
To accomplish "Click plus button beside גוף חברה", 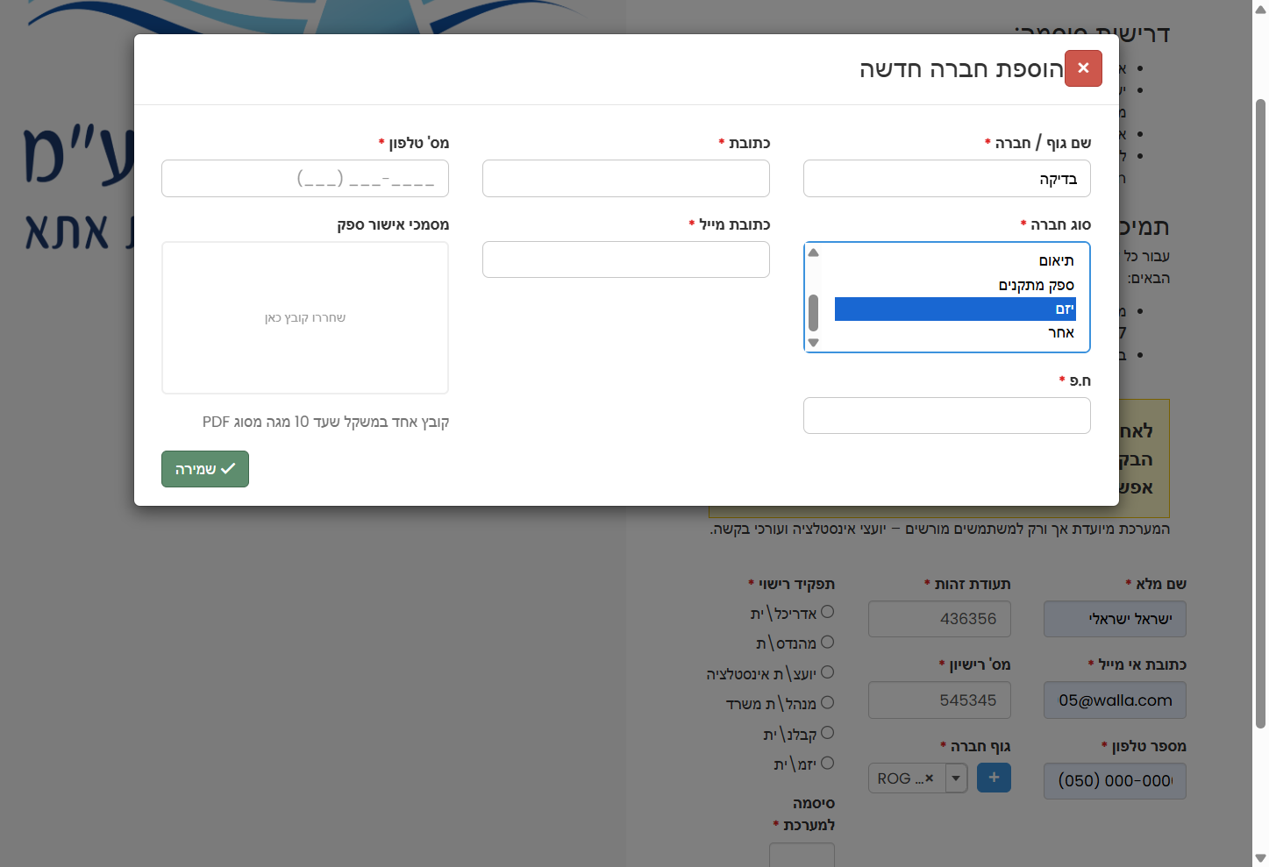I will tap(994, 778).
